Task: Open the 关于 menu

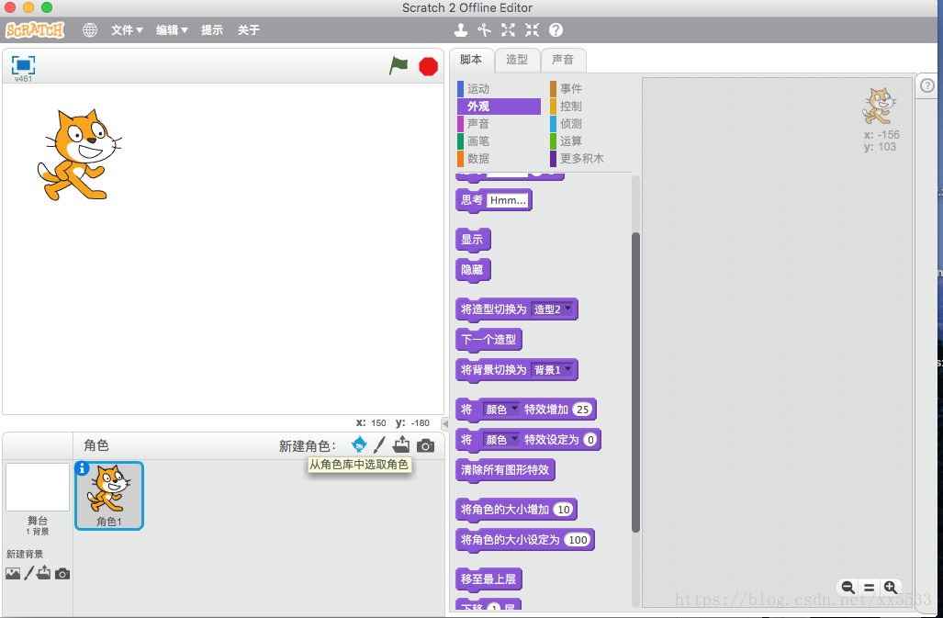Action: 249,29
